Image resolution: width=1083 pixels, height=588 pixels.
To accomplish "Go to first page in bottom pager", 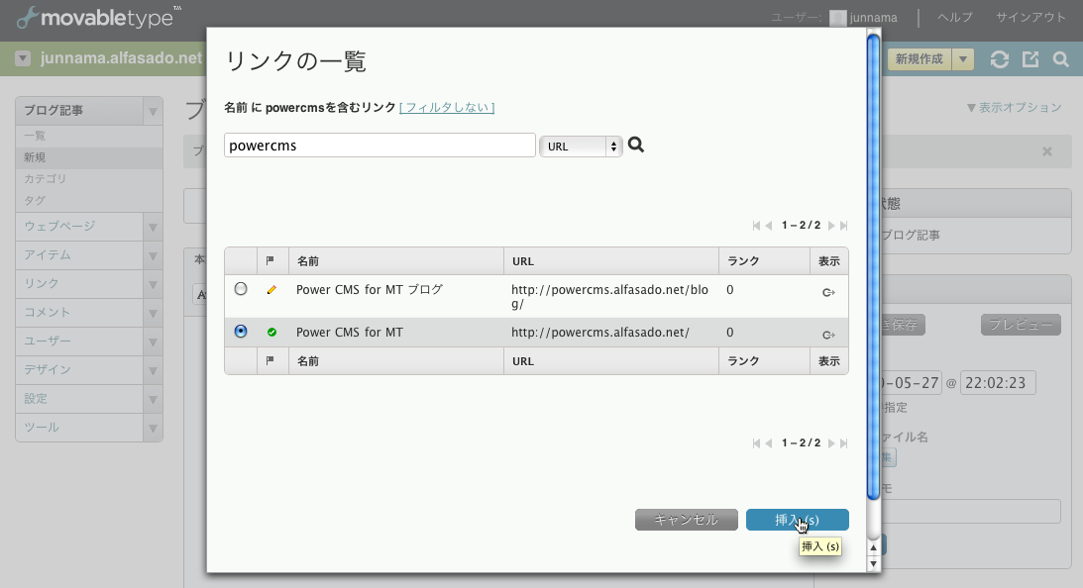I will point(756,443).
